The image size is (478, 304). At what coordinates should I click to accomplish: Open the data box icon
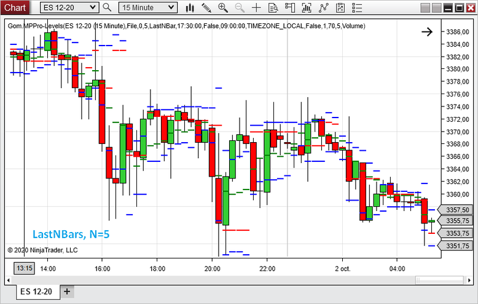[x=273, y=7]
